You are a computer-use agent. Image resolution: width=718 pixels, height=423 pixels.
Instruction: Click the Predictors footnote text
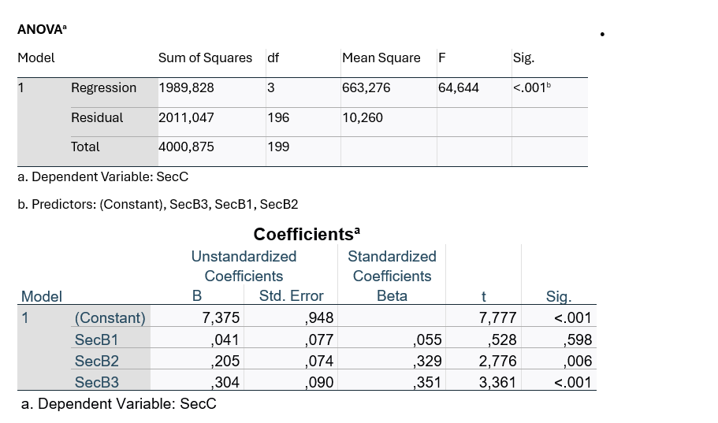click(158, 204)
